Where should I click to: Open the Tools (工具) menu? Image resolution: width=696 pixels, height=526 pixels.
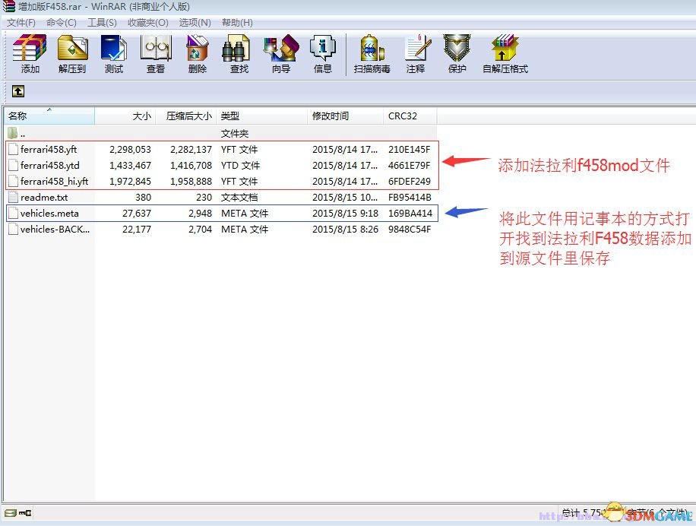[x=102, y=22]
